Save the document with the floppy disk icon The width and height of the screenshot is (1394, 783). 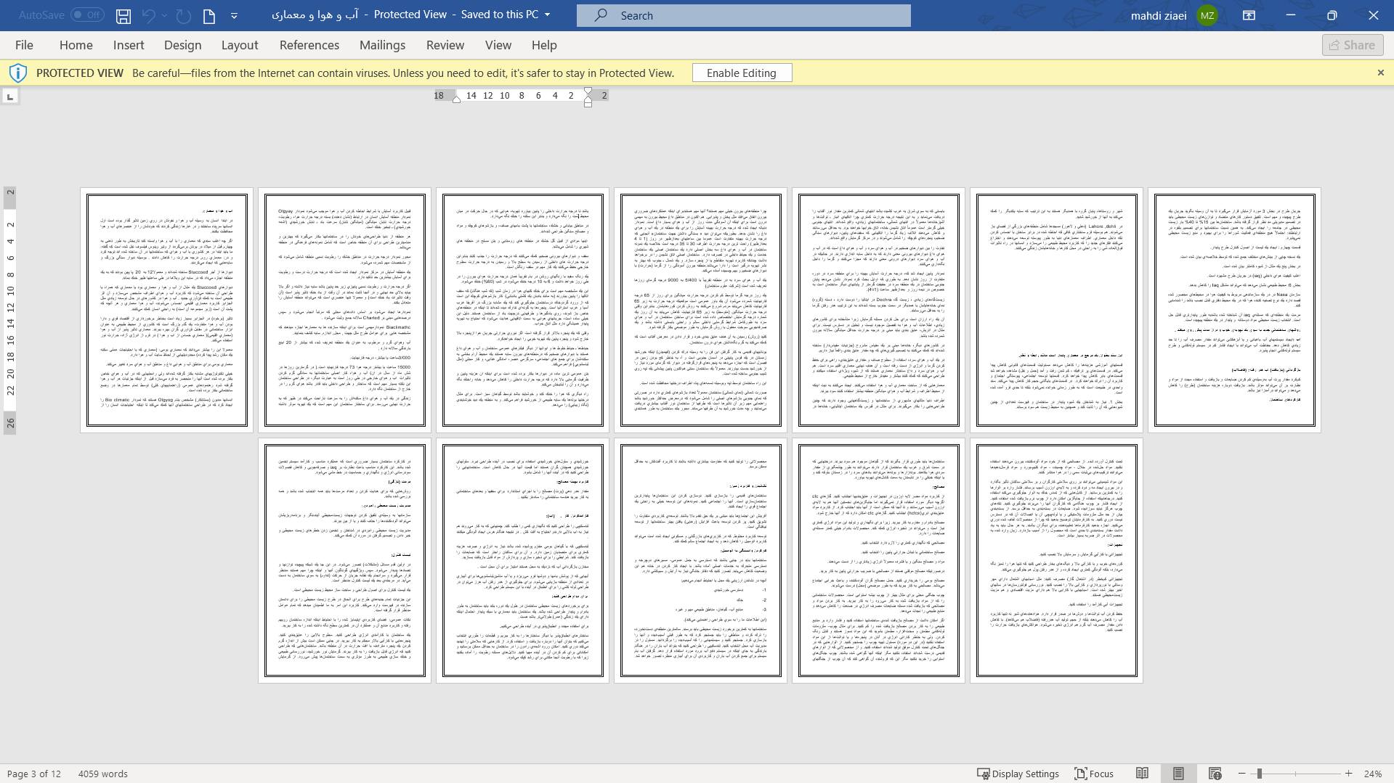pyautogui.click(x=123, y=15)
